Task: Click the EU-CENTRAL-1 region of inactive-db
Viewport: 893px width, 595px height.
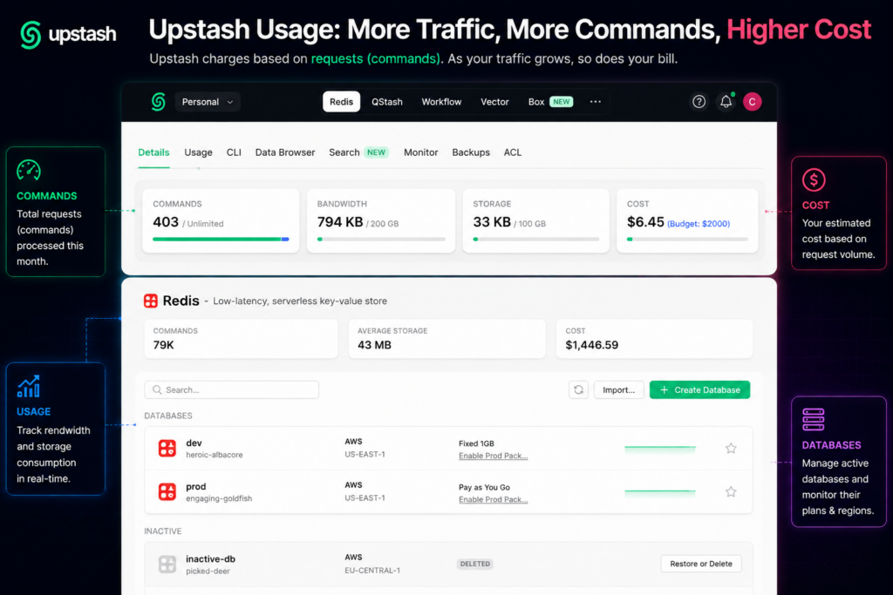Action: (x=372, y=571)
